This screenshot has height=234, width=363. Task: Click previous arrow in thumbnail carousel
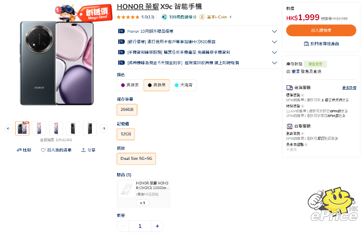8,129
